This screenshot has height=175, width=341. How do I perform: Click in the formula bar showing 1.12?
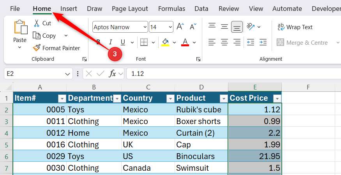pos(233,73)
